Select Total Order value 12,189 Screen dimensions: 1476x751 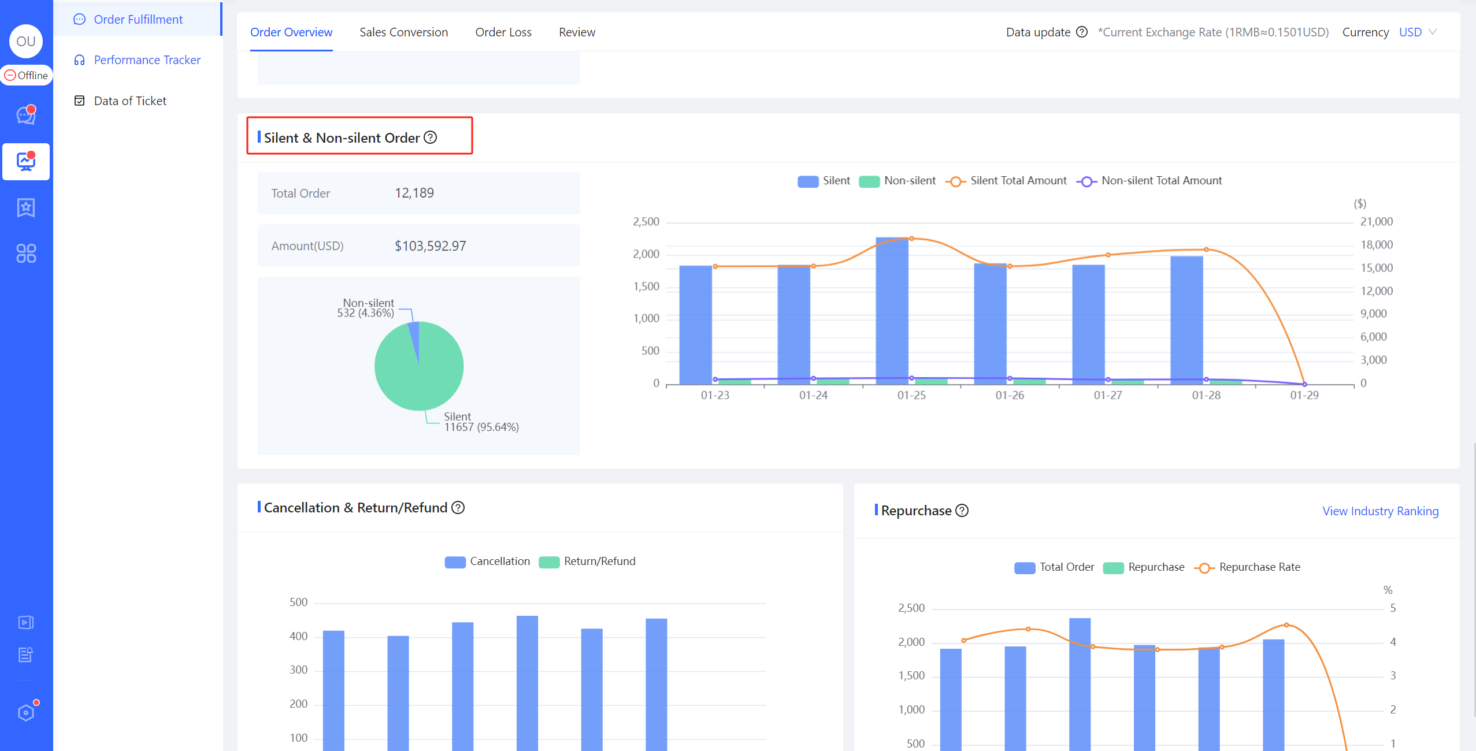pyautogui.click(x=414, y=193)
